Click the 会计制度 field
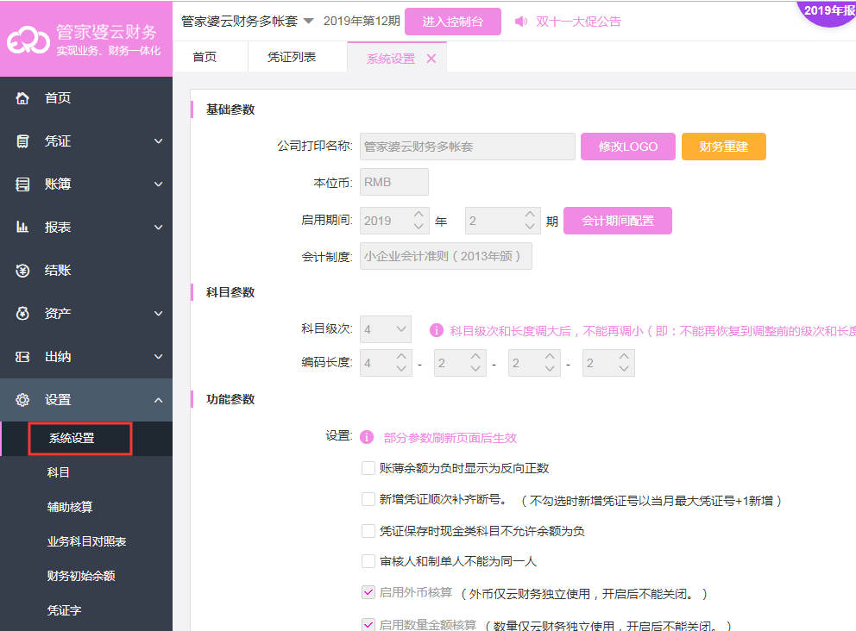The width and height of the screenshot is (856, 631). point(446,256)
